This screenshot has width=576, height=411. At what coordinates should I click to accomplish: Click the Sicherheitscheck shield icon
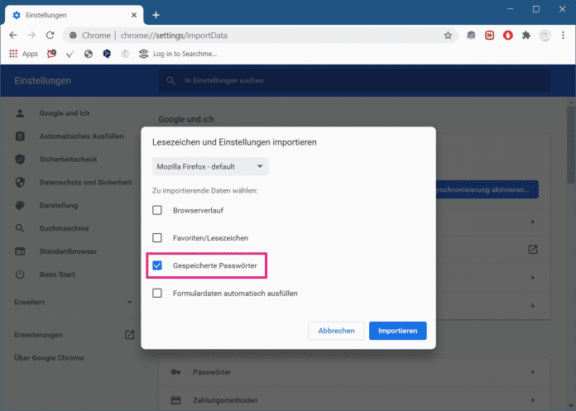21,159
